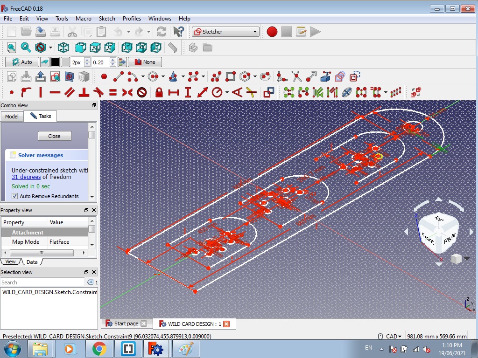The height and width of the screenshot is (358, 478).
Task: Open the Profiles menu
Action: 132,19
